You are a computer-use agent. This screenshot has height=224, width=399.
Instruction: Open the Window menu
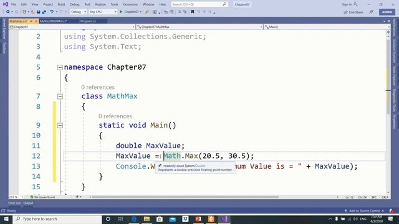click(x=148, y=4)
